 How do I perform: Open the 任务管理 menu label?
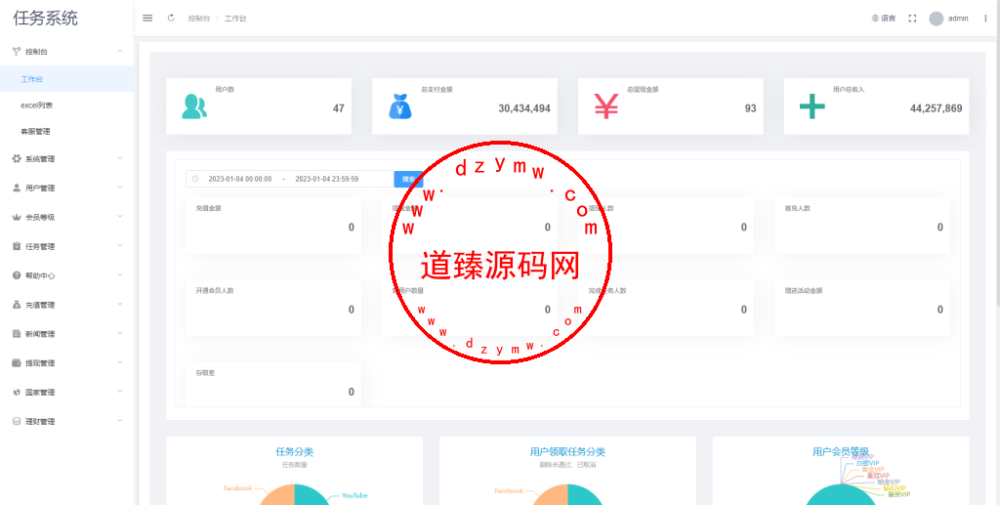[x=39, y=247]
